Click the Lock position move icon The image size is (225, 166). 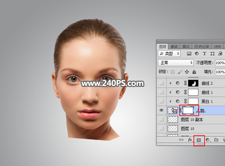pyautogui.click(x=187, y=72)
